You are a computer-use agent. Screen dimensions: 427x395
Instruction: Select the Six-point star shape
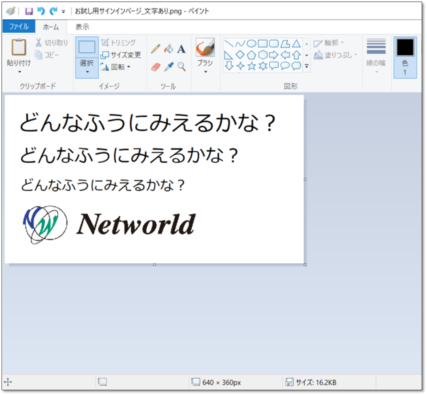coord(263,66)
